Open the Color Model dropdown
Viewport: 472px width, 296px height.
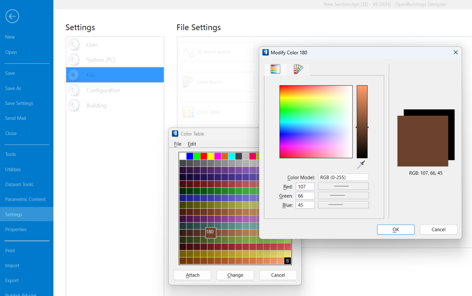click(343, 177)
